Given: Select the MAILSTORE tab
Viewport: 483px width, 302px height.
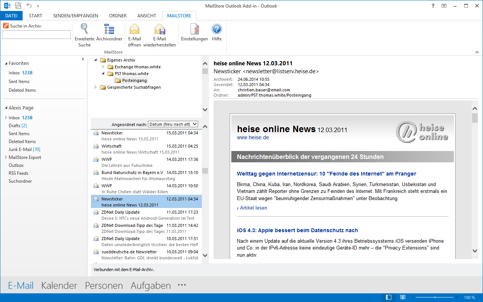Looking at the screenshot, I should tap(179, 15).
